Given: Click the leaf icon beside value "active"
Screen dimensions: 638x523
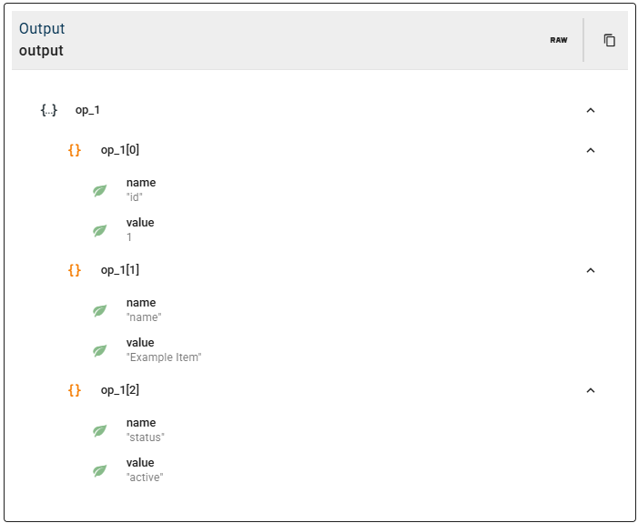Looking at the screenshot, I should [100, 470].
